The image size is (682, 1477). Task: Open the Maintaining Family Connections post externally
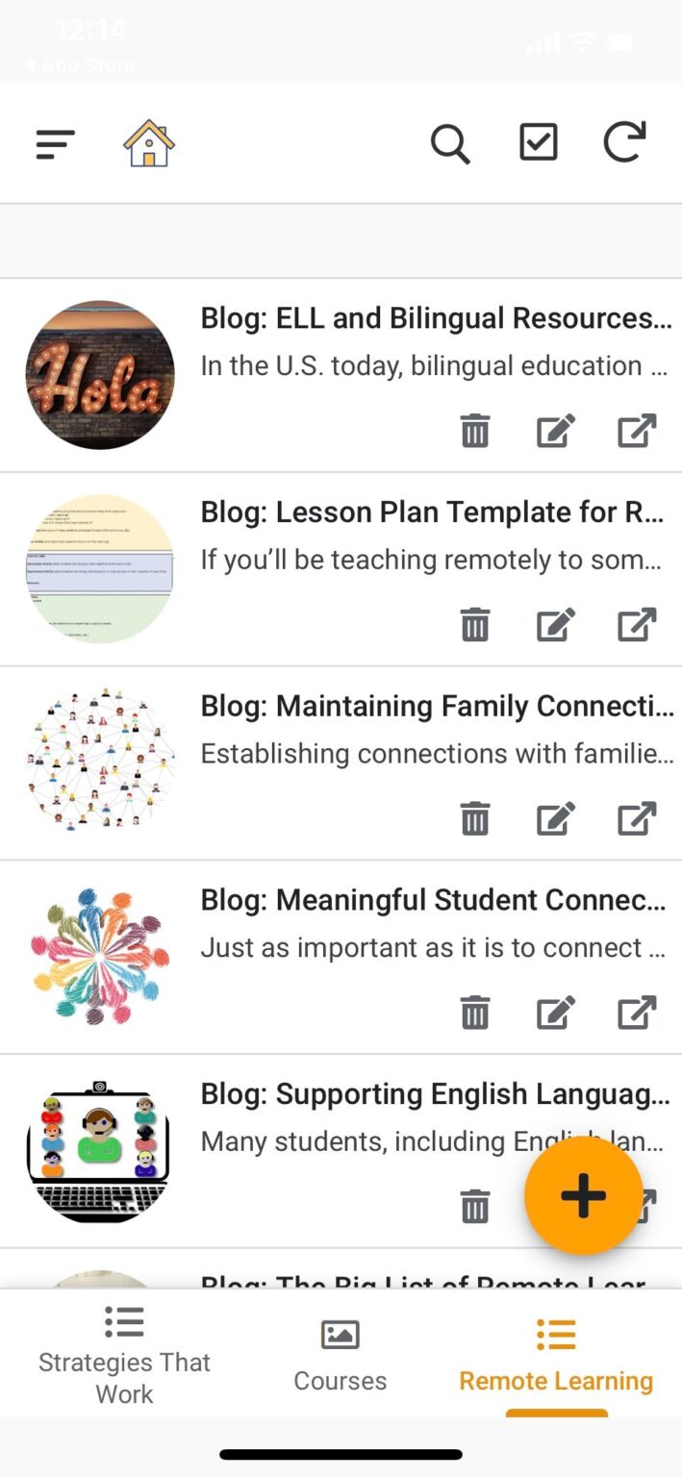pyautogui.click(x=636, y=818)
